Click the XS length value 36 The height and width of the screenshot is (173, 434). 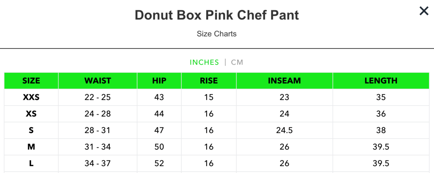click(x=381, y=114)
